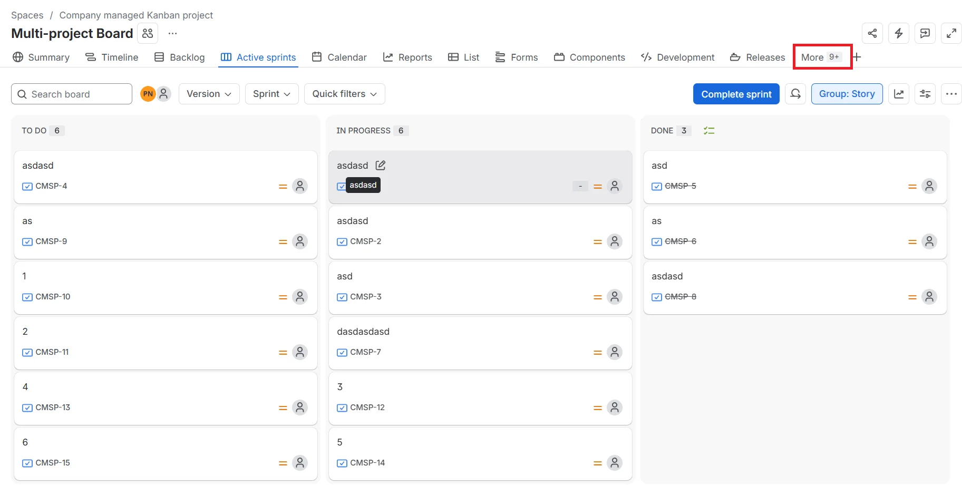The height and width of the screenshot is (485, 962).
Task: Click the PN user avatar filter
Action: [x=148, y=94]
